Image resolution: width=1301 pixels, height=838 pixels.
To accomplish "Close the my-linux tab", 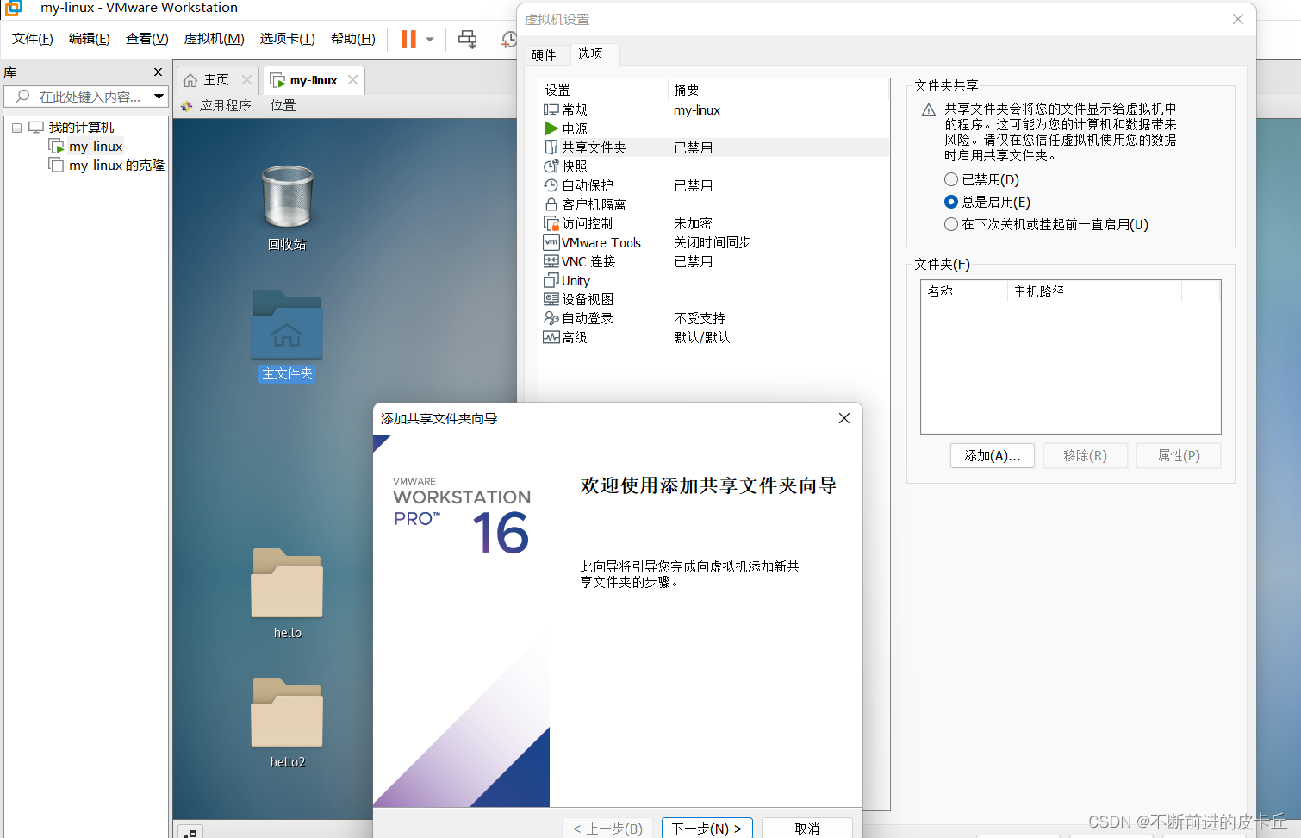I will click(x=352, y=79).
